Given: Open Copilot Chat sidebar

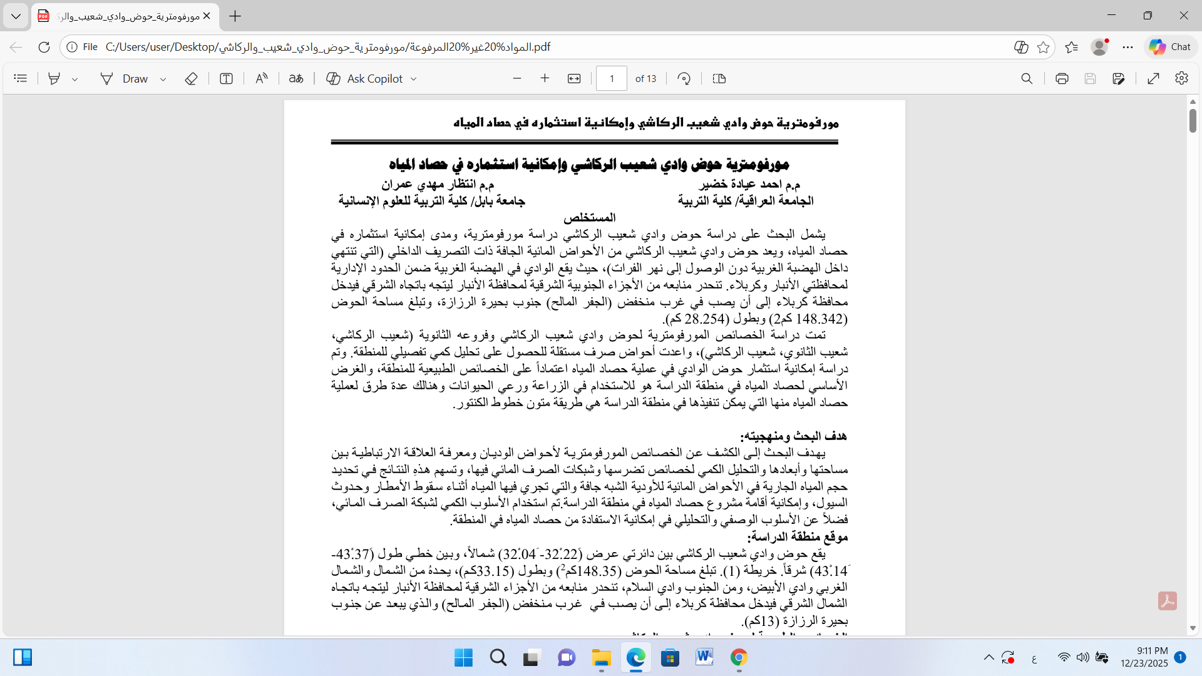Looking at the screenshot, I should pyautogui.click(x=1170, y=47).
